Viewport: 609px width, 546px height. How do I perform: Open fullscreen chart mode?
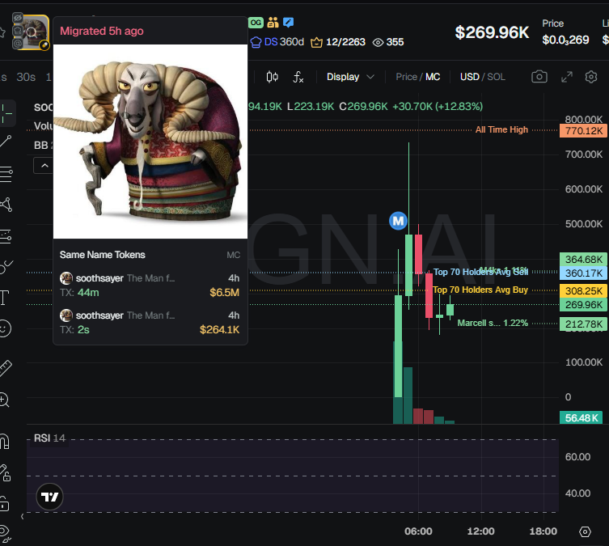[x=567, y=77]
